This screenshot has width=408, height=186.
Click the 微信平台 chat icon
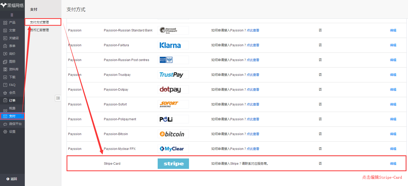(x=5, y=124)
